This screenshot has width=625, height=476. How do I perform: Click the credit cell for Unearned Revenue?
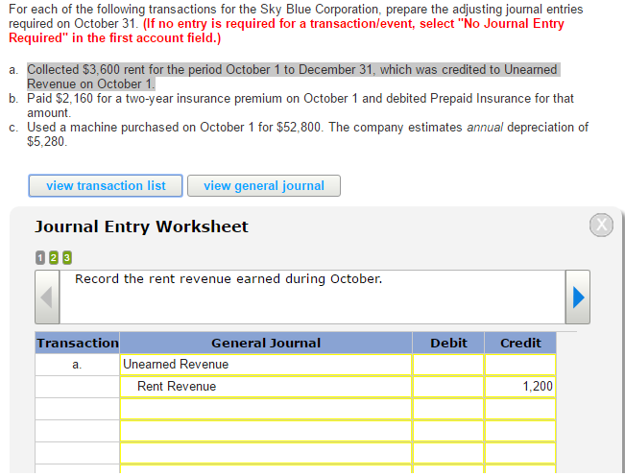coord(520,365)
